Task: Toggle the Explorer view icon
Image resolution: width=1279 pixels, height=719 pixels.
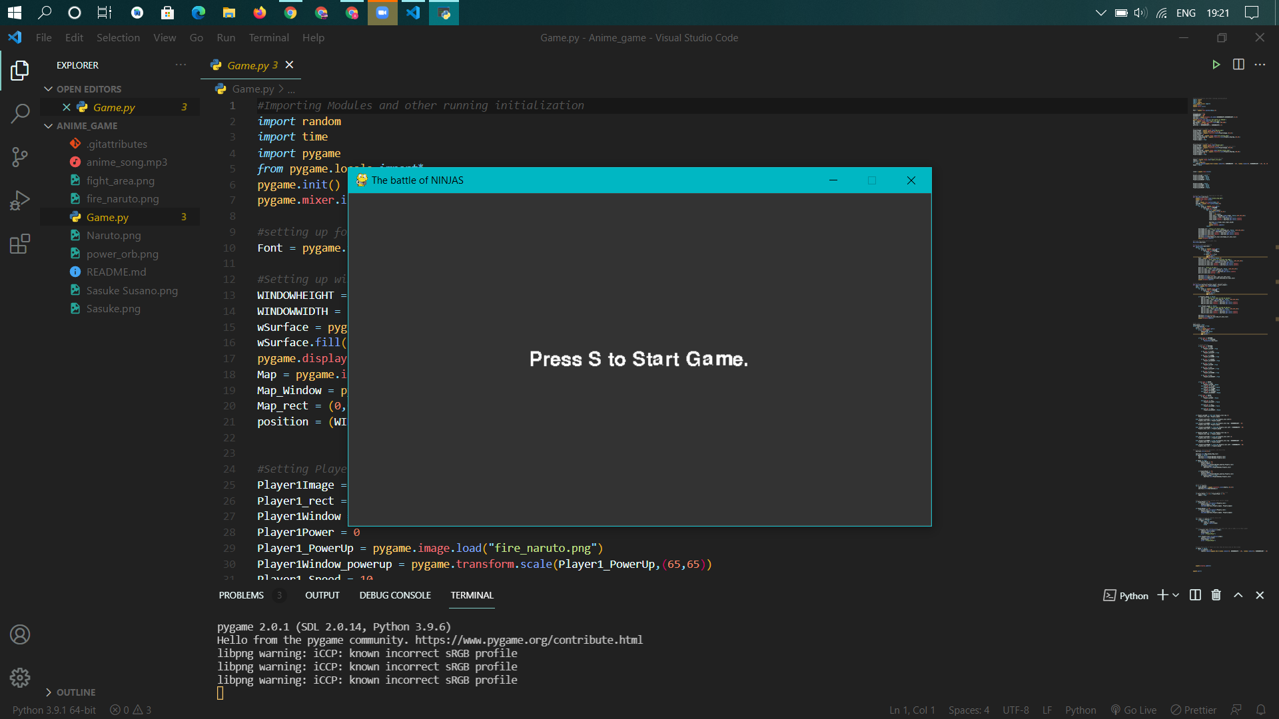Action: point(20,70)
